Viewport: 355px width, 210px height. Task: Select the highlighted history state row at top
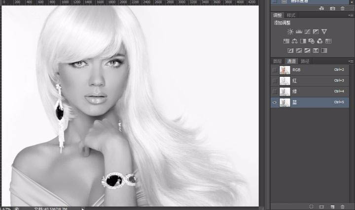(310, 2)
